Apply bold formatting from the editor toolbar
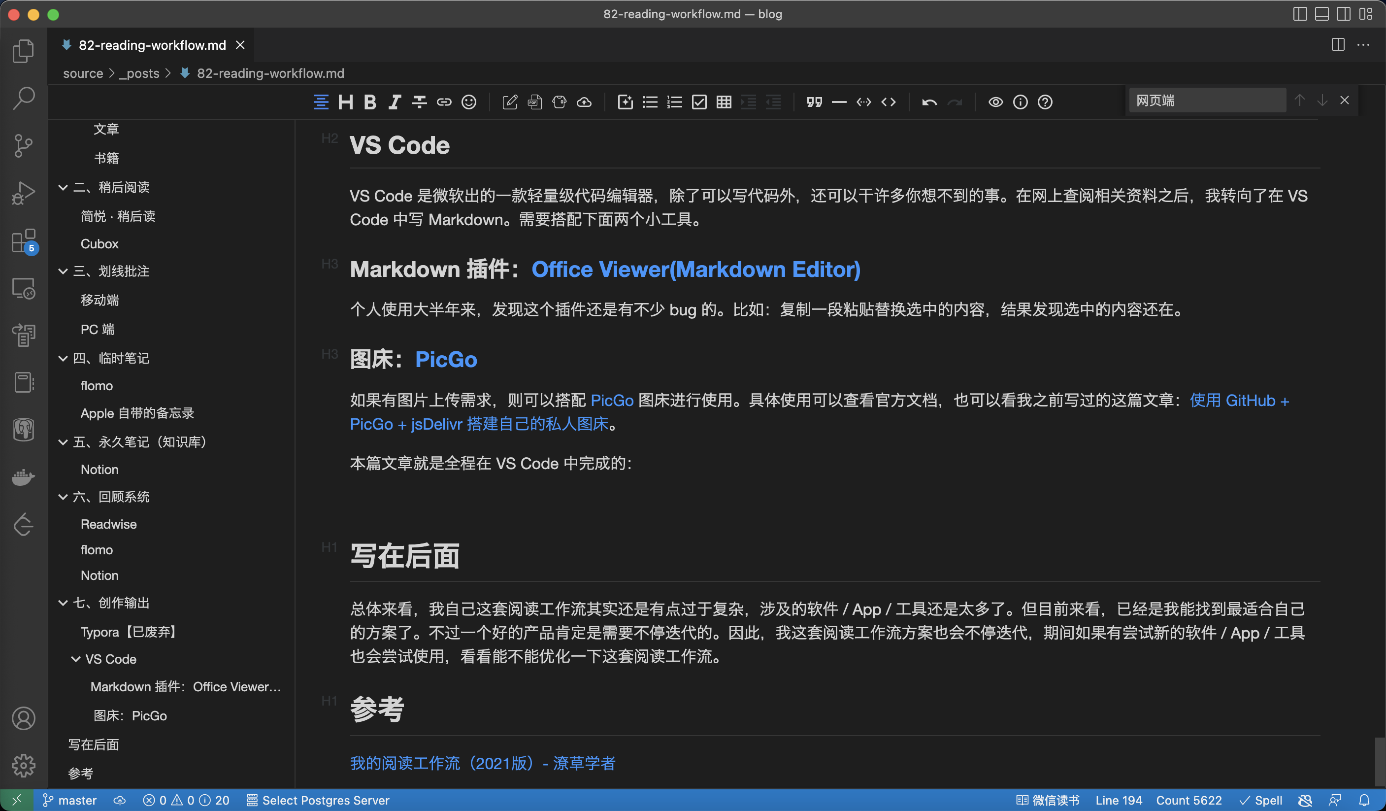Screen dimensions: 1386x811 [x=370, y=102]
